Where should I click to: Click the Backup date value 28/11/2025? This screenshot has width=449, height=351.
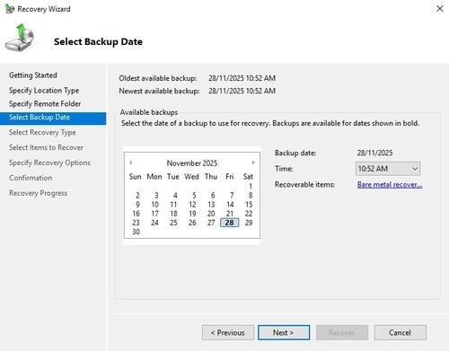click(x=374, y=153)
